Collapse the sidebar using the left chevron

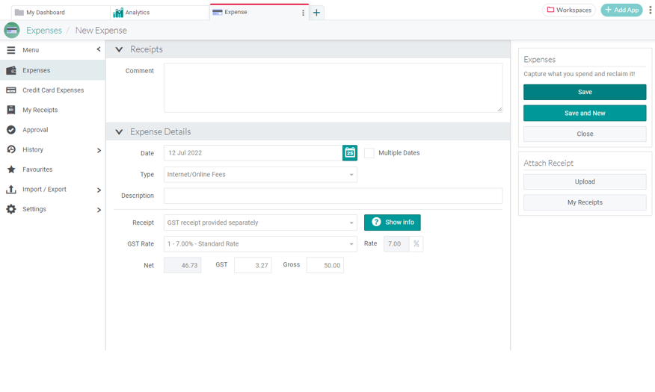(x=99, y=49)
